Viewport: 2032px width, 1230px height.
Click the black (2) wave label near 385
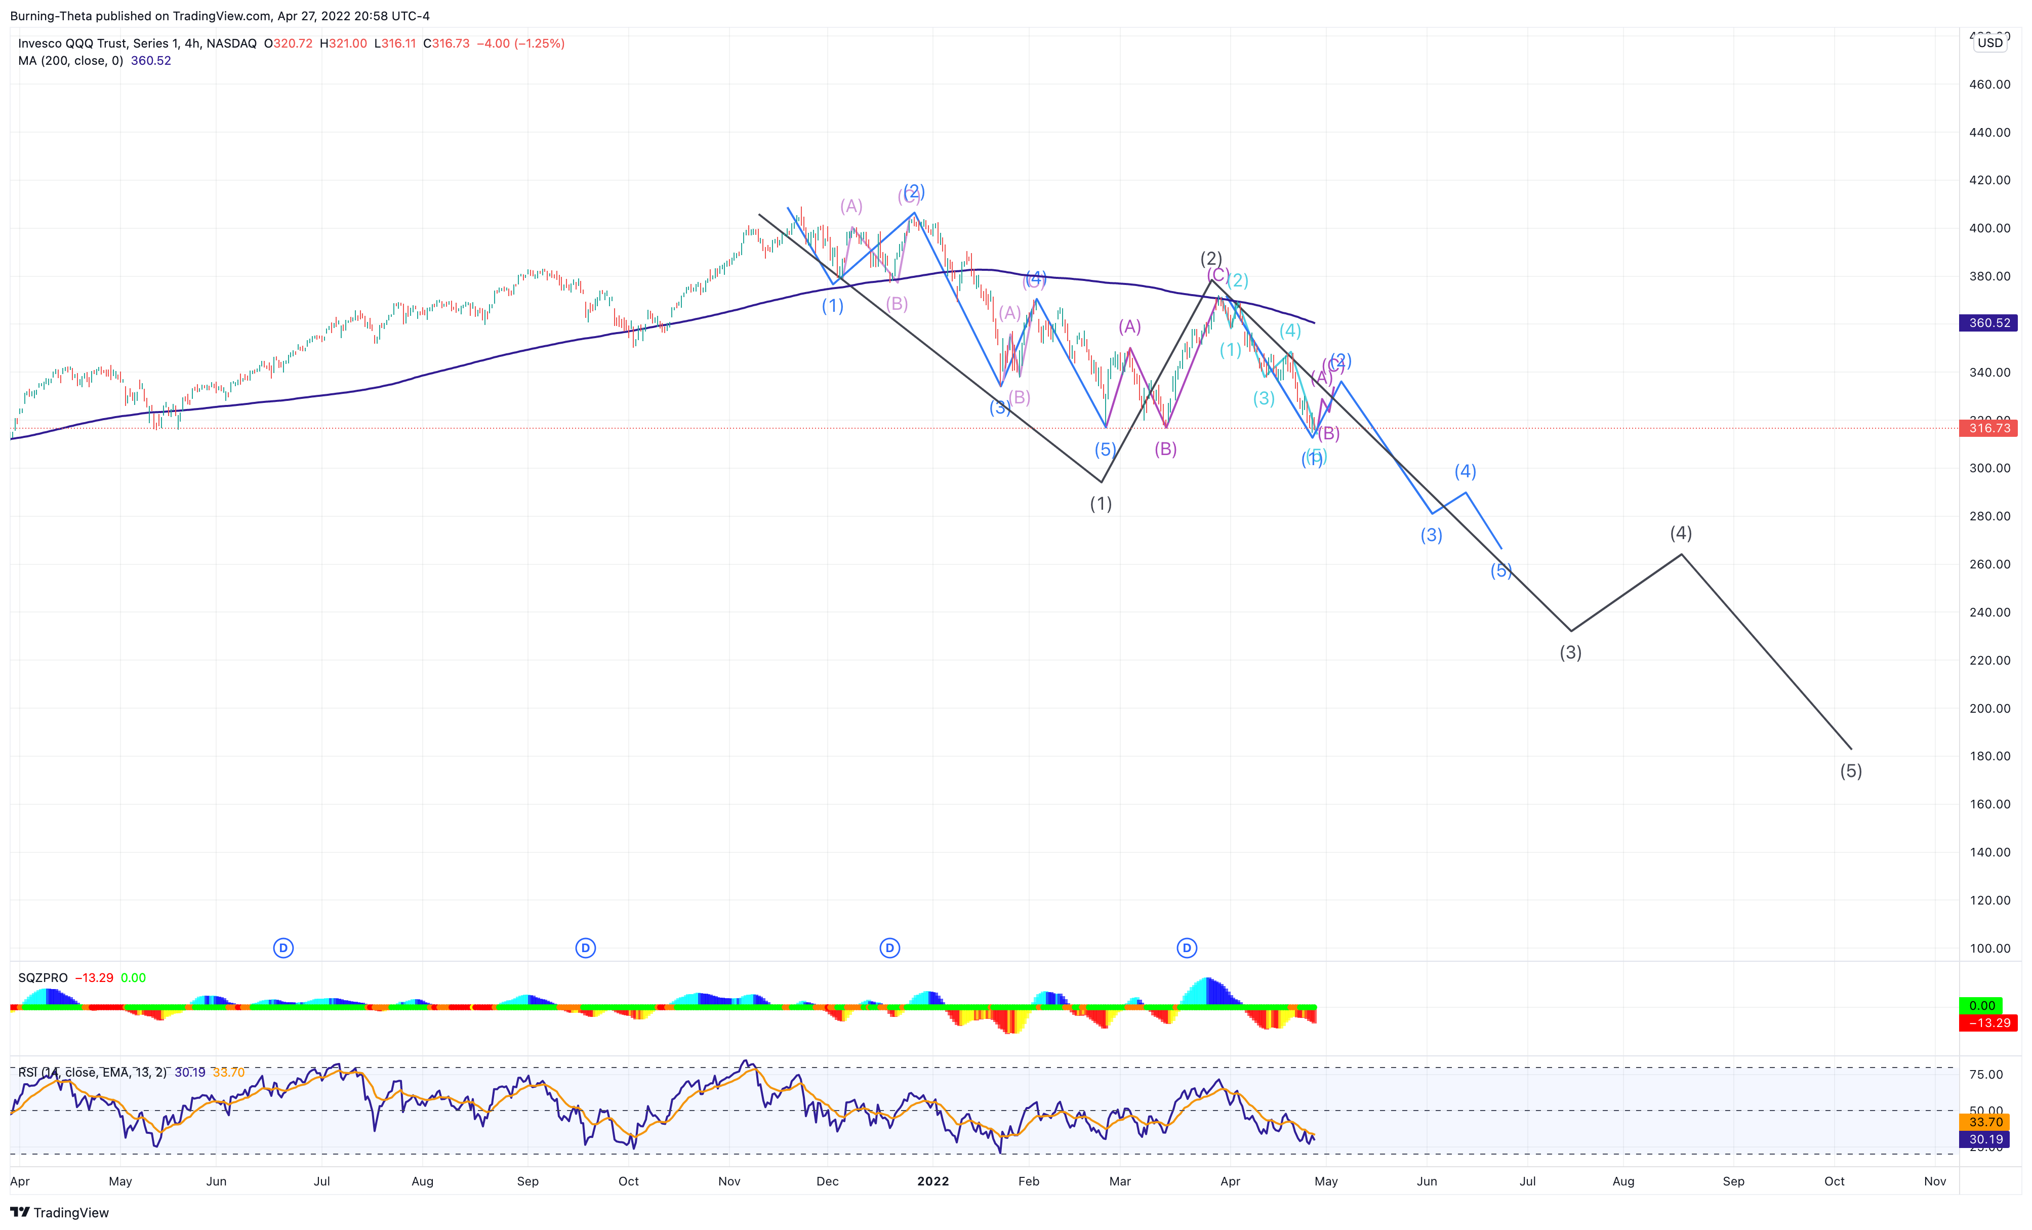(x=1210, y=258)
